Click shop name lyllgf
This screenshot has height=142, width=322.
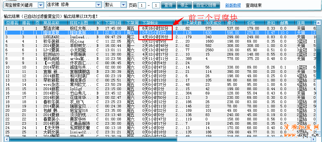pyautogui.click(x=75, y=89)
